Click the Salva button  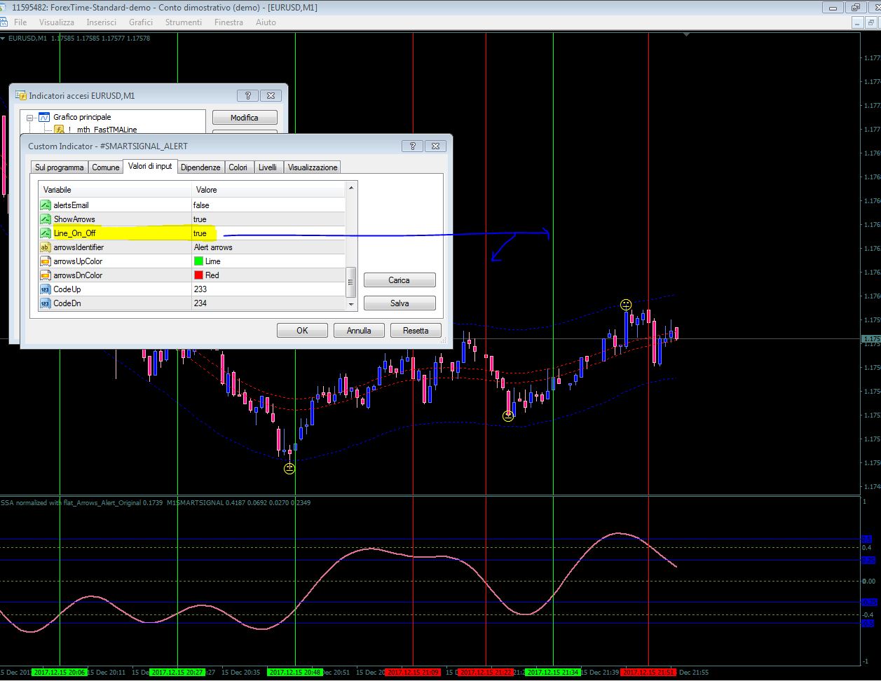(x=399, y=303)
